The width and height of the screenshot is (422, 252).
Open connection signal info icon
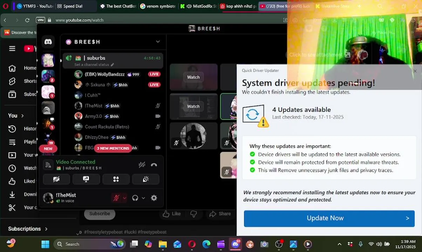[x=48, y=165]
